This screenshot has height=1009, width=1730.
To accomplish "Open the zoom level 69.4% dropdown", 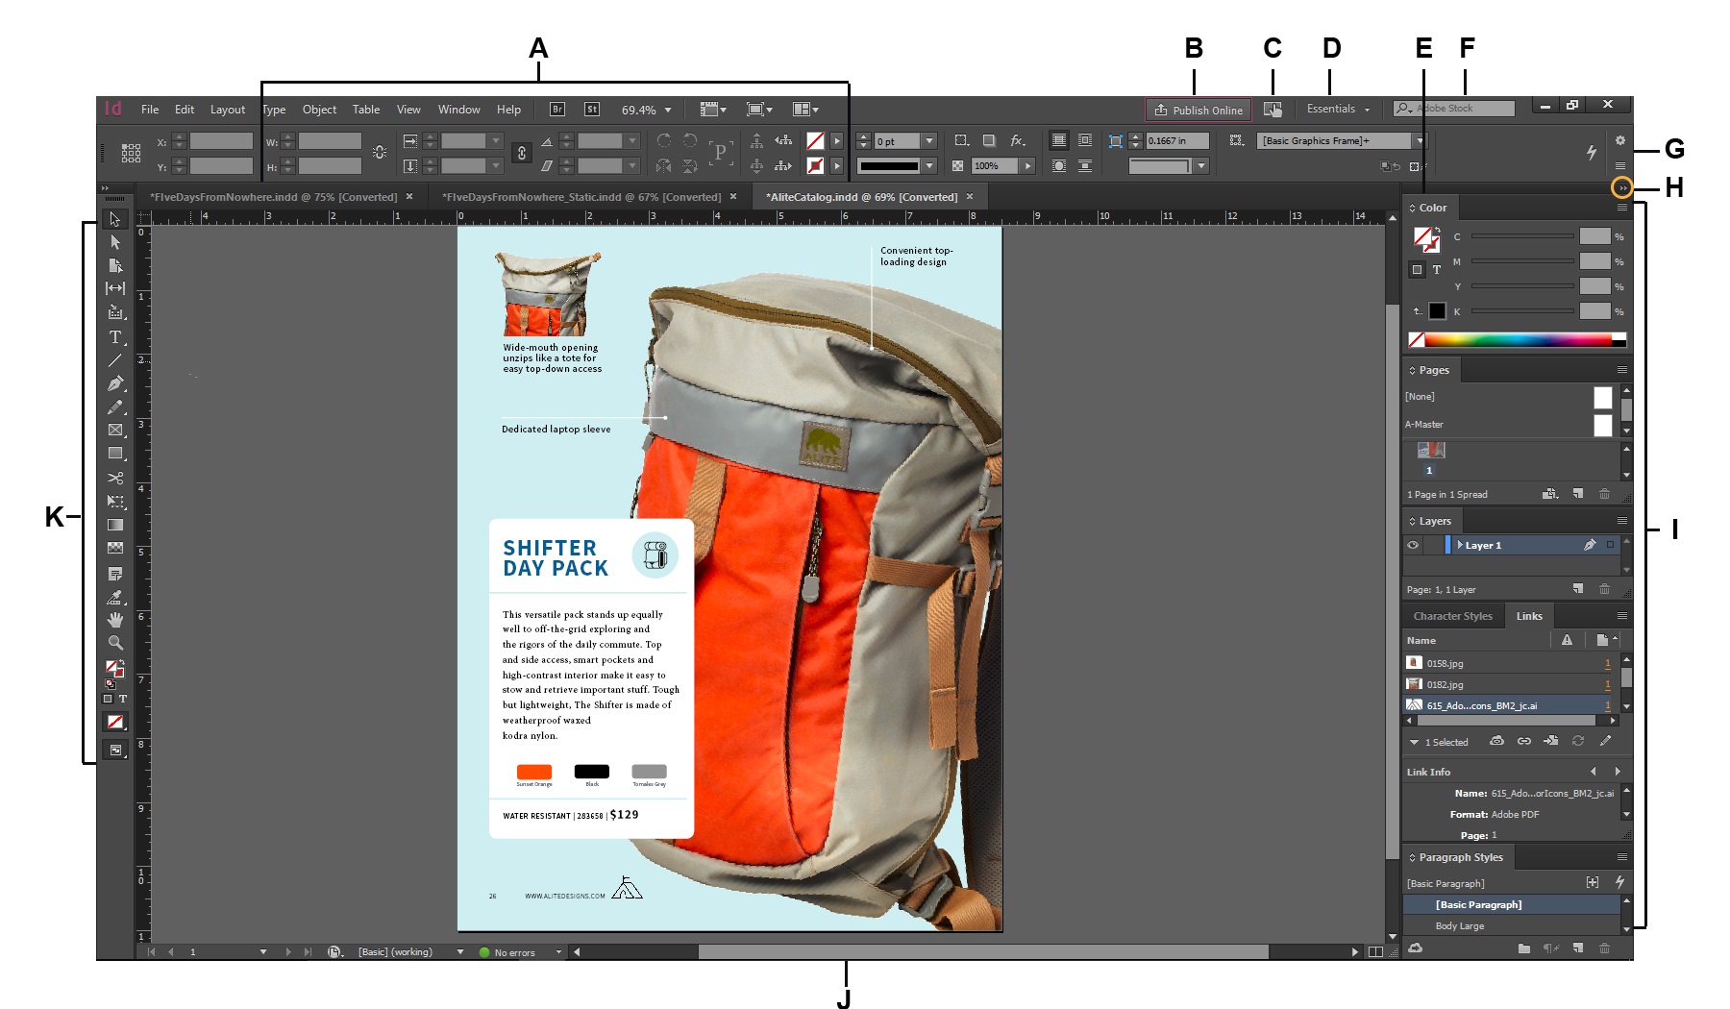I will tap(668, 111).
